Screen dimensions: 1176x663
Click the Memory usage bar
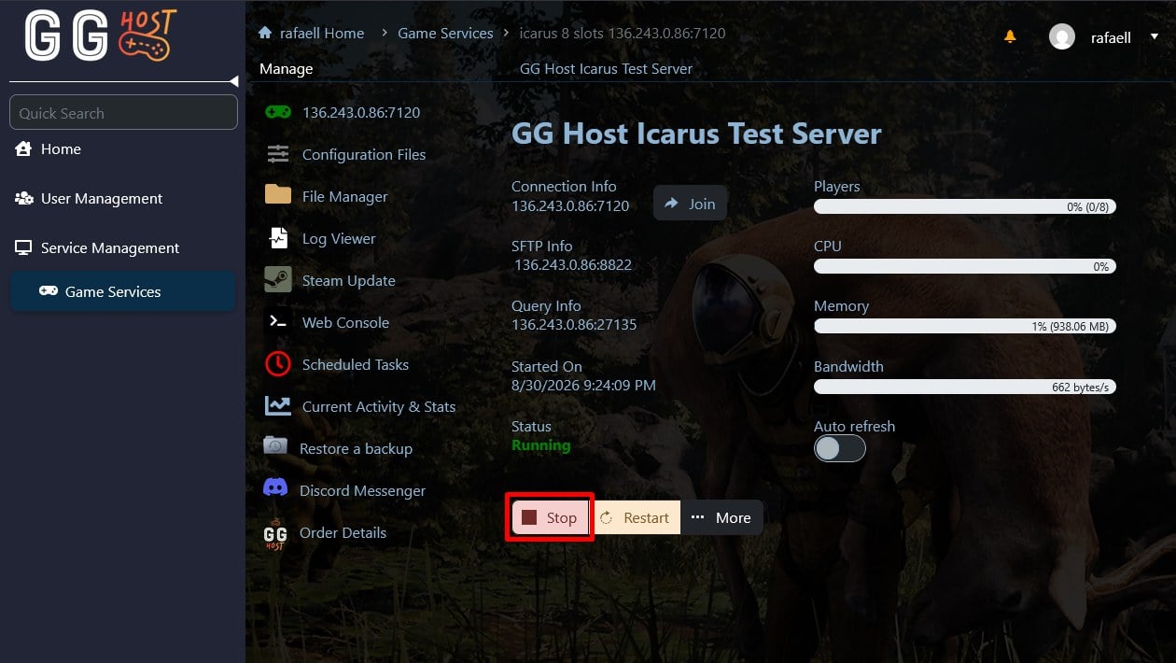pos(965,326)
